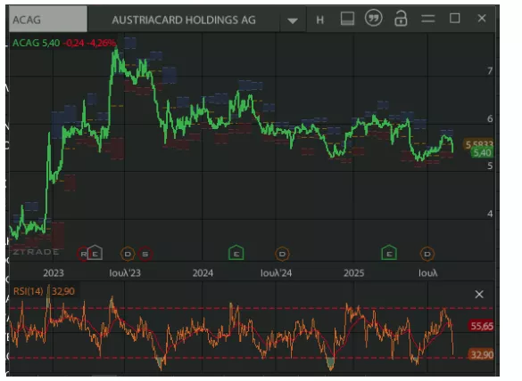This screenshot has height=381, width=522.
Task: Click the H timeframe button in toolbar
Action: click(320, 20)
